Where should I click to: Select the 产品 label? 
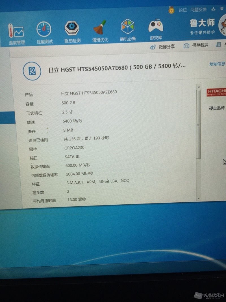click(29, 95)
